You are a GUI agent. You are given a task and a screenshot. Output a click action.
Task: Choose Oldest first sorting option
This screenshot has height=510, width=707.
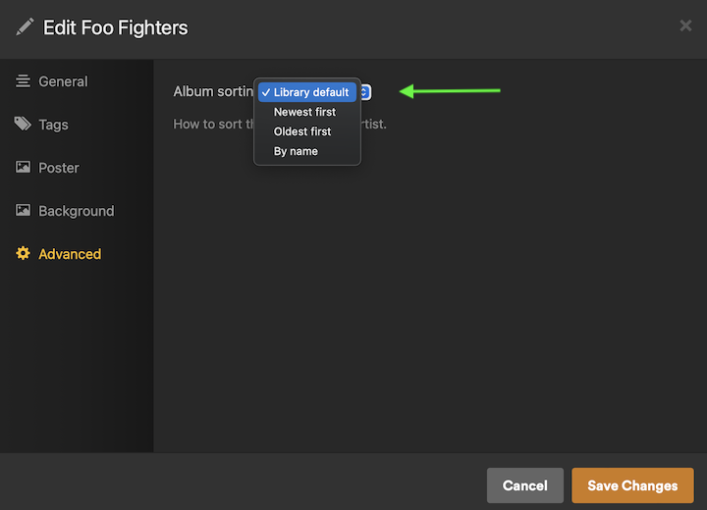click(x=302, y=131)
